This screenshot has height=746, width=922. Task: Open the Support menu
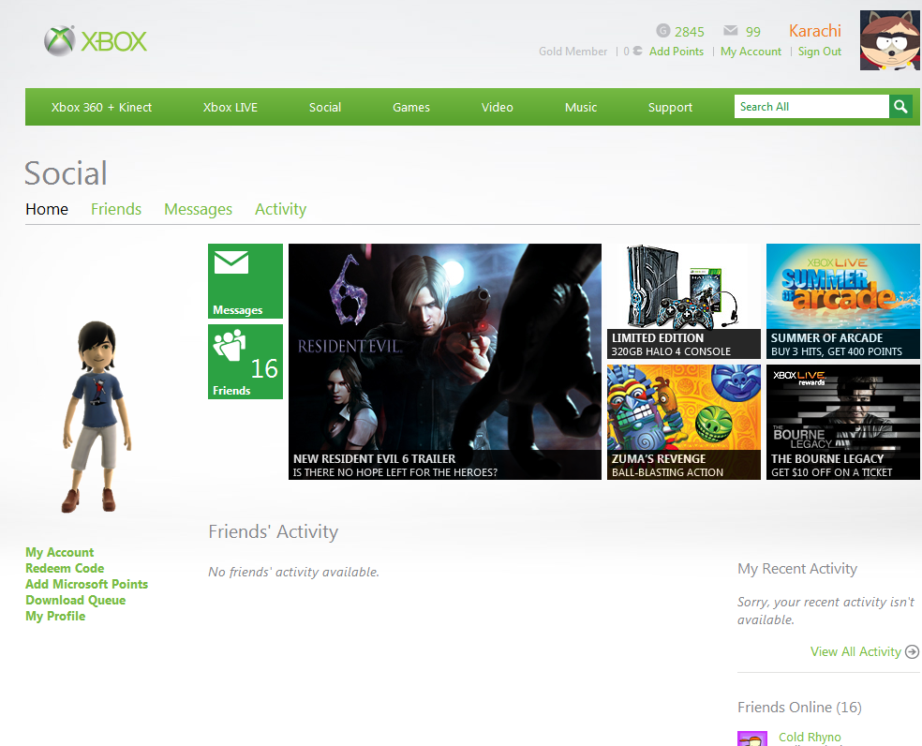click(670, 107)
